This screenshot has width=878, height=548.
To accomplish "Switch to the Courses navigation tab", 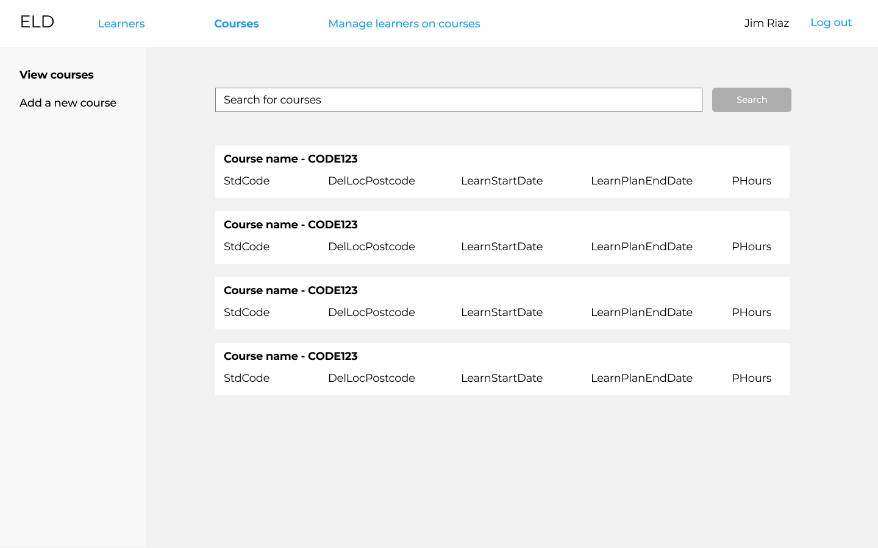I will click(x=236, y=24).
